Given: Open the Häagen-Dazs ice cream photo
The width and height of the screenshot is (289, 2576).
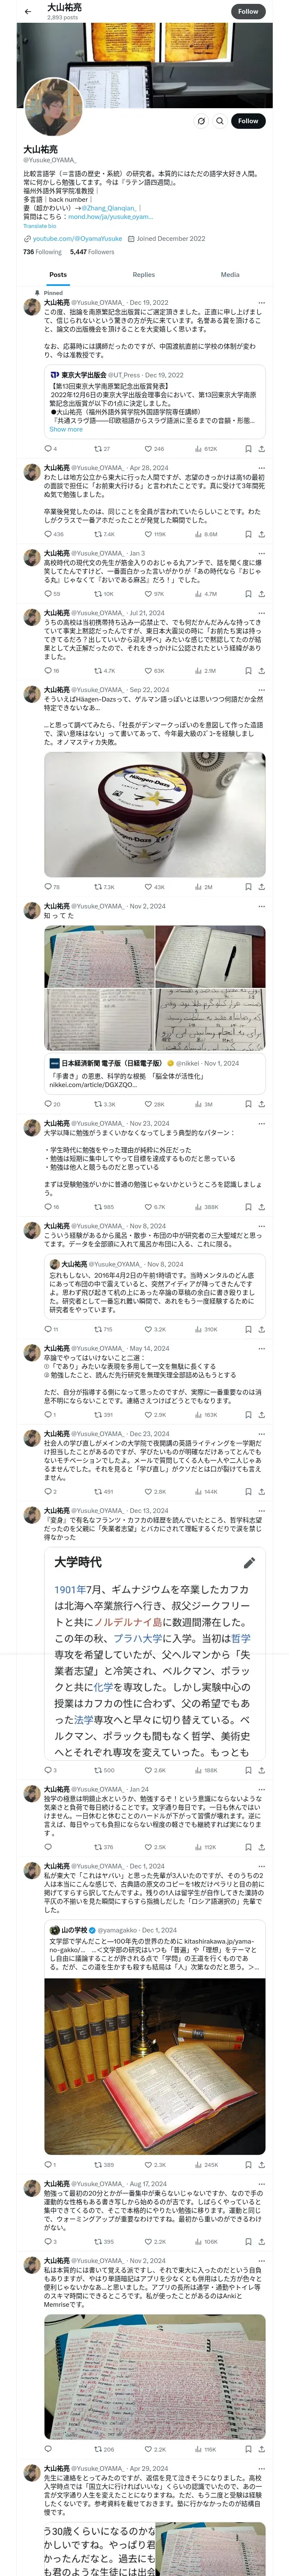Looking at the screenshot, I should (x=155, y=815).
